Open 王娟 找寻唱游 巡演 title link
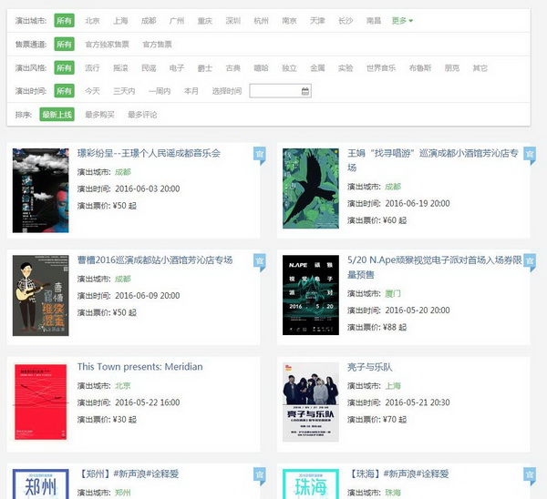The width and height of the screenshot is (547, 499). (433, 160)
